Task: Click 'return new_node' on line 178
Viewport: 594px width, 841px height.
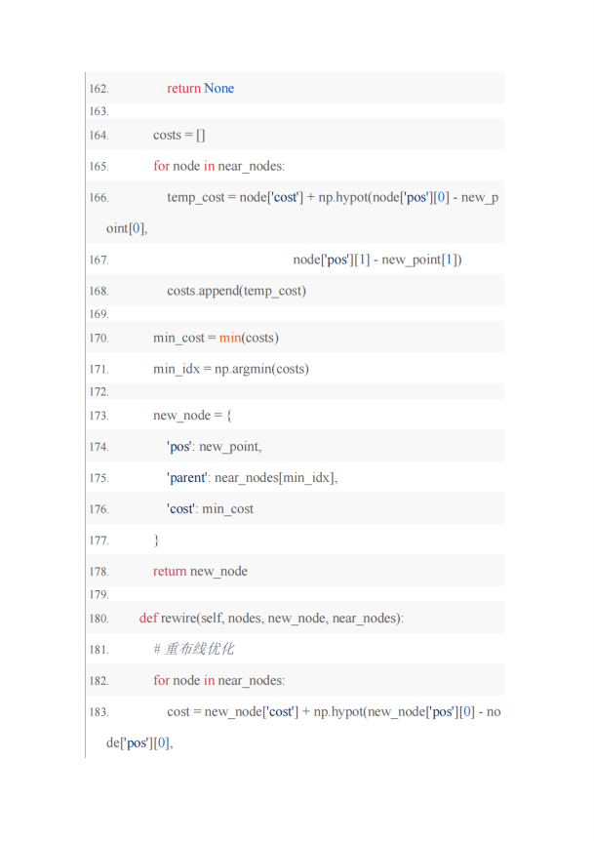Action: pyautogui.click(x=201, y=571)
